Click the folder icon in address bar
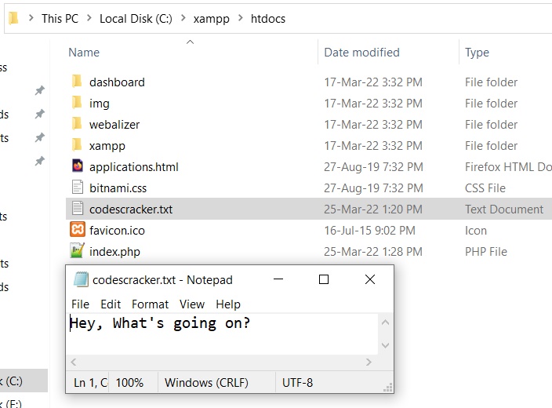This screenshot has width=552, height=408. pos(13,18)
